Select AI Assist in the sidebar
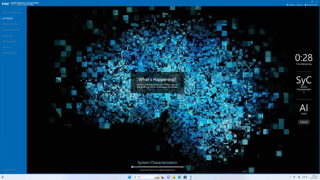 (x=8, y=18)
